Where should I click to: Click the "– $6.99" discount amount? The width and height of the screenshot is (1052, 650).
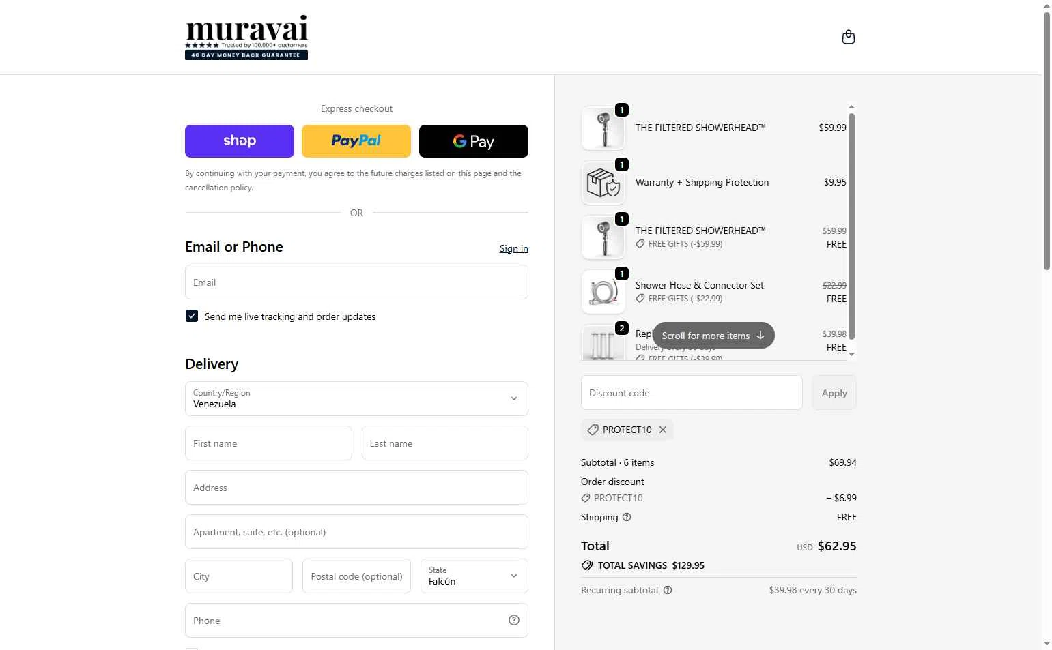coord(841,498)
